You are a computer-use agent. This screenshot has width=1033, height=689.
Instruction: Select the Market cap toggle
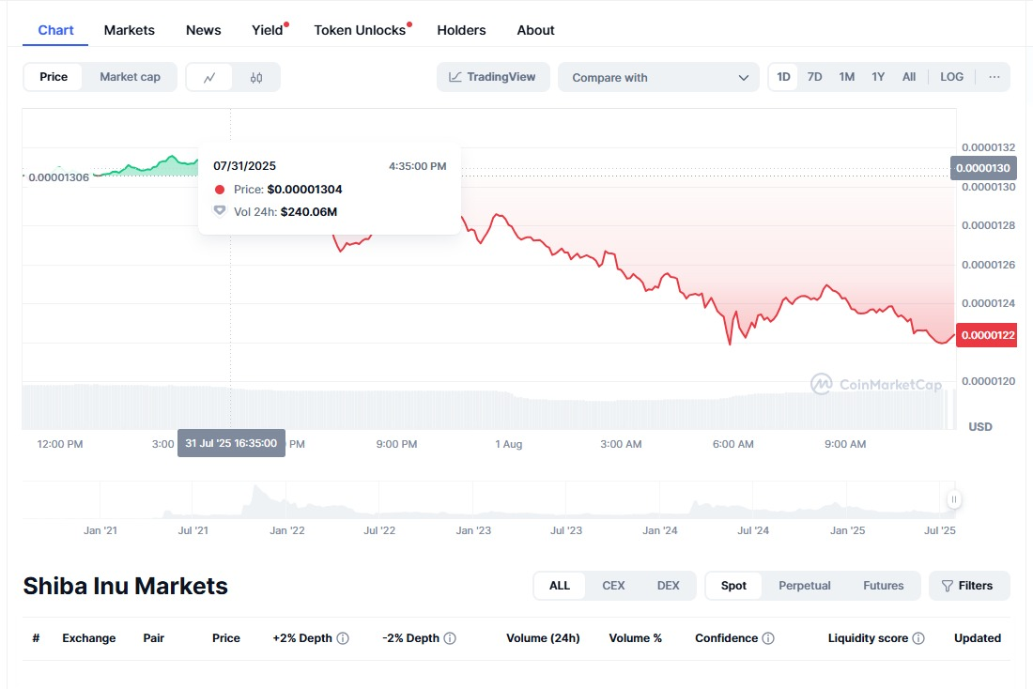point(130,77)
